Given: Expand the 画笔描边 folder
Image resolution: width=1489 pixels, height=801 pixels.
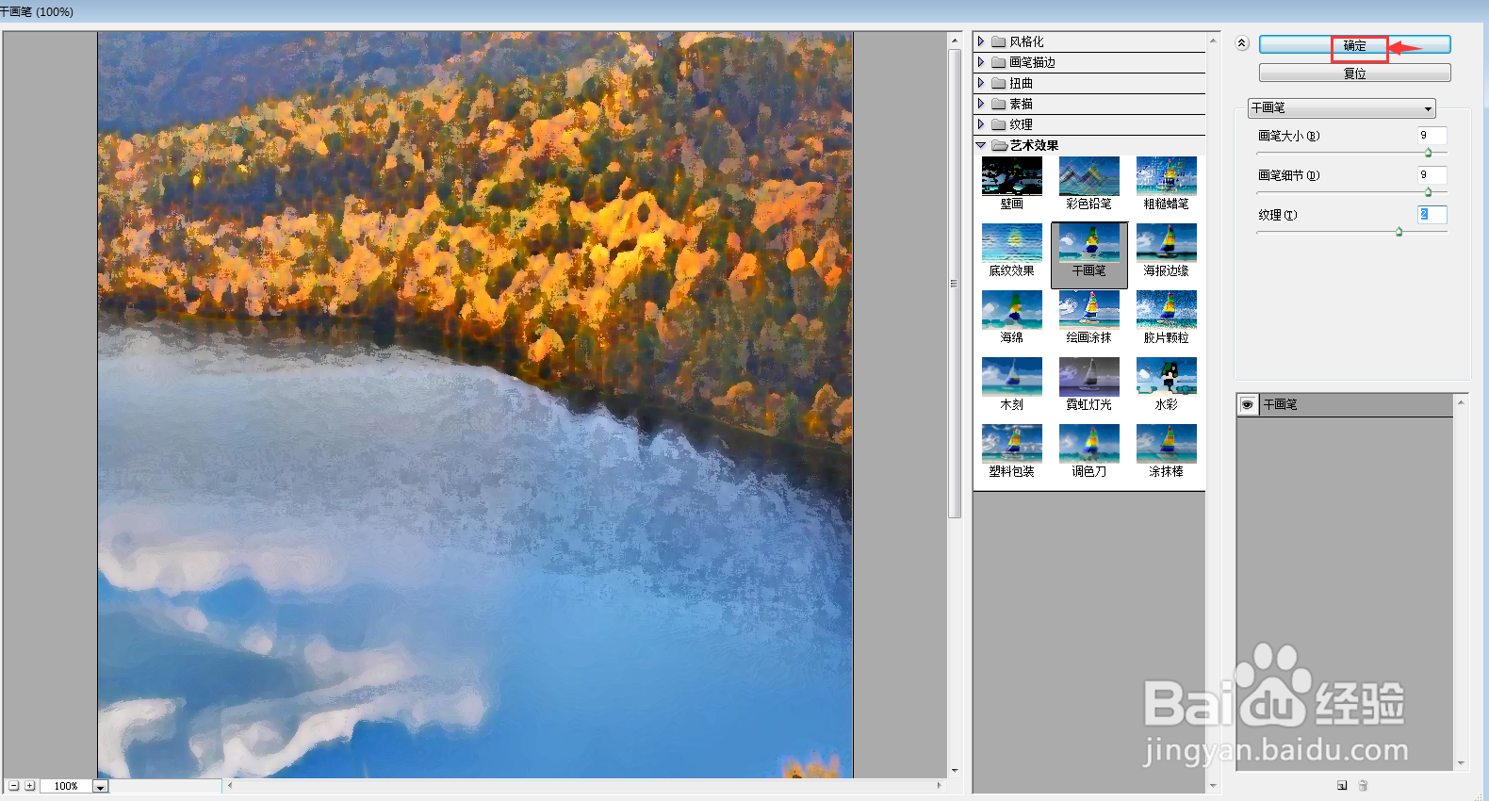Looking at the screenshot, I should [x=981, y=62].
